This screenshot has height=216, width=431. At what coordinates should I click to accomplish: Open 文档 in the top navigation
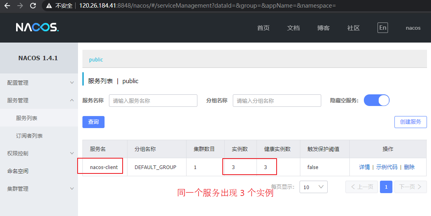point(293,28)
